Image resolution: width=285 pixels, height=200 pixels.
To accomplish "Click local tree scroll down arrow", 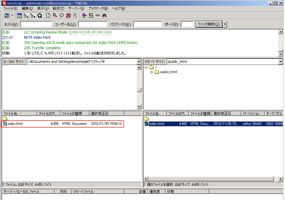I will 139,107.
